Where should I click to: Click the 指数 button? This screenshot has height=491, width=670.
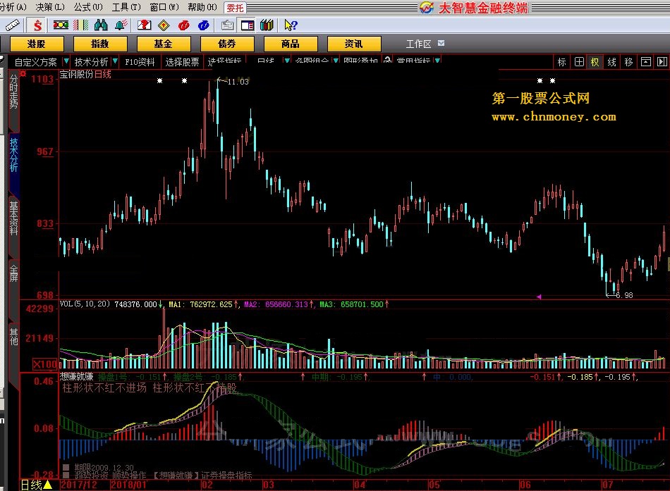tap(100, 44)
